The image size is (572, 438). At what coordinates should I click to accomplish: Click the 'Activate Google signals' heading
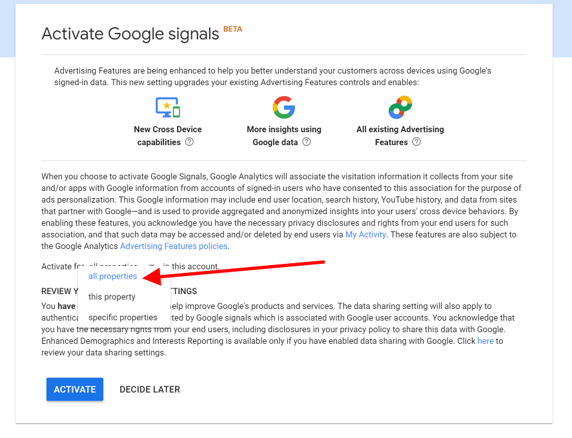[x=130, y=34]
